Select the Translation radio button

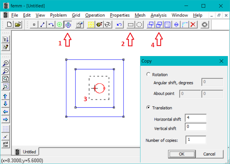(148, 108)
